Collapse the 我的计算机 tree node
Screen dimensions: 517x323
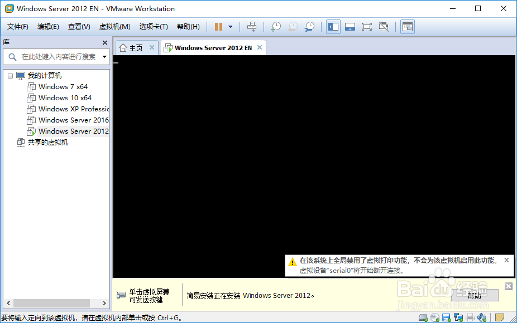[10, 76]
